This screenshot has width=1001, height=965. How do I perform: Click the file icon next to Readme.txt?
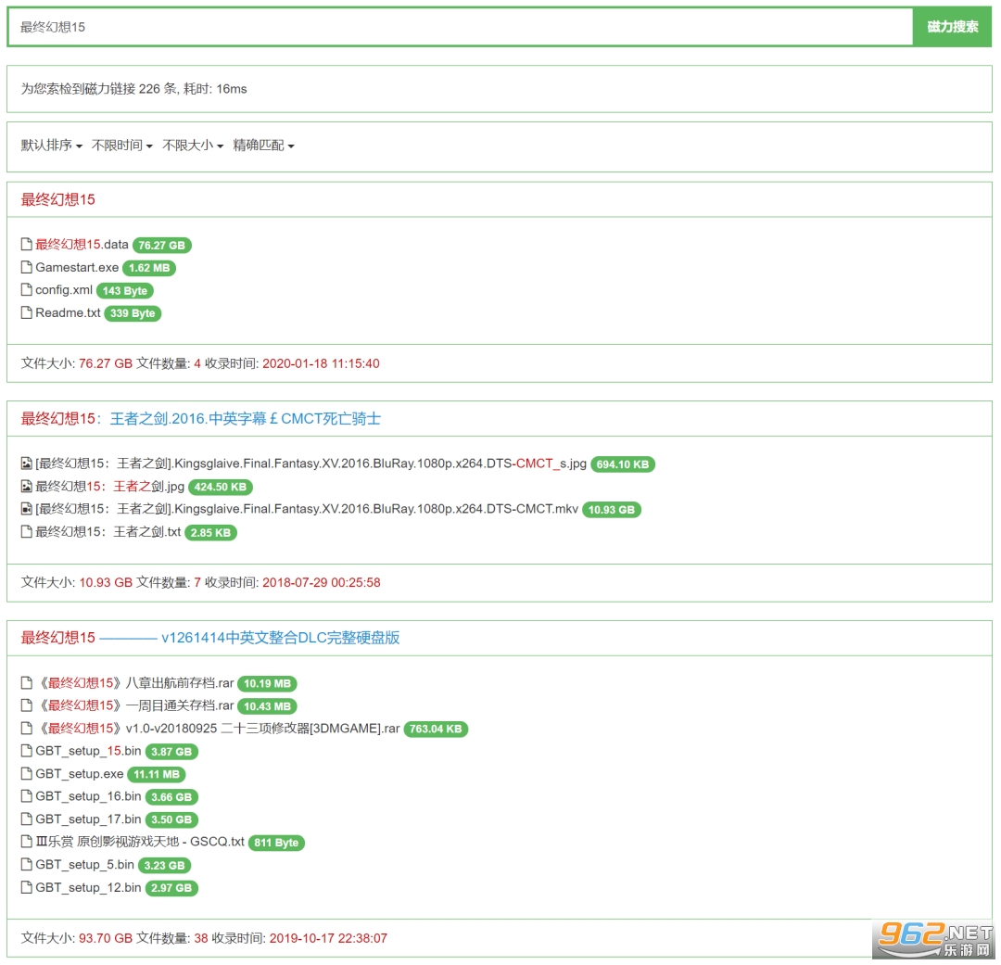(x=27, y=313)
